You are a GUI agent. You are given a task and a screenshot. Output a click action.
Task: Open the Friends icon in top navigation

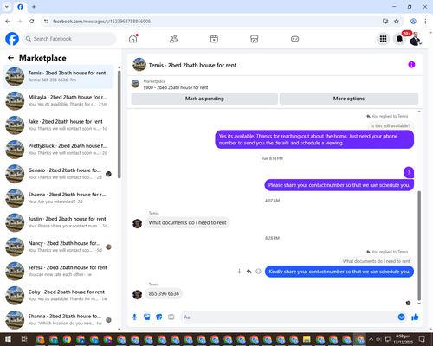[x=173, y=39]
